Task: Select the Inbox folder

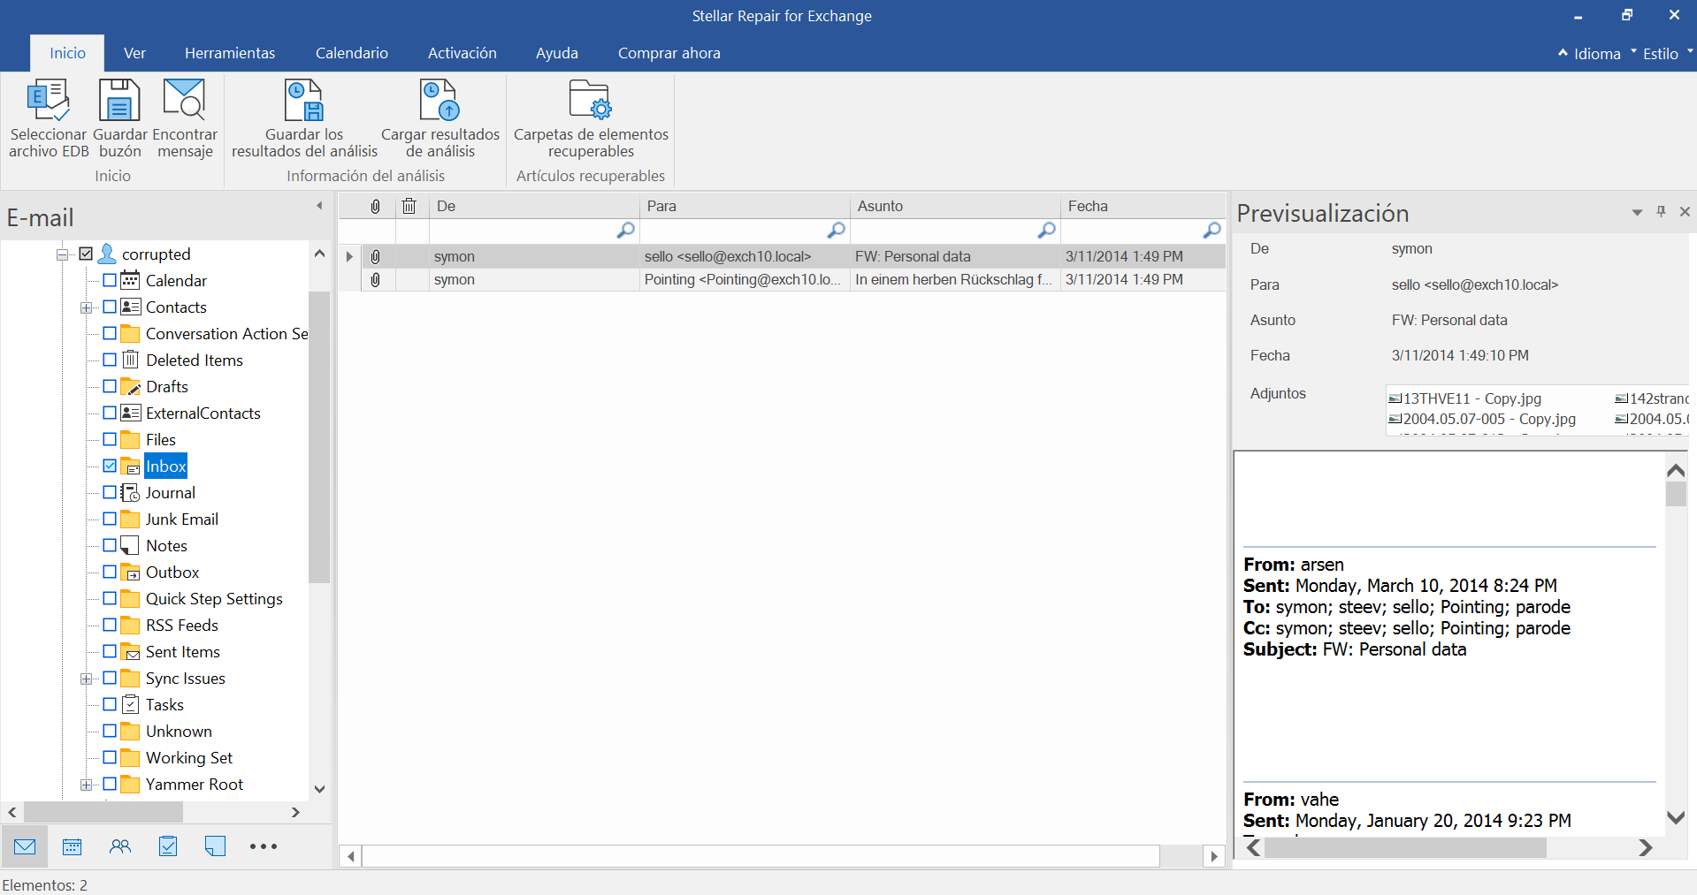Action: pyautogui.click(x=166, y=466)
